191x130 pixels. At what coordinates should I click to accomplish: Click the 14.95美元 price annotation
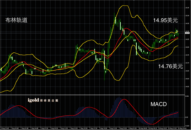165,20
